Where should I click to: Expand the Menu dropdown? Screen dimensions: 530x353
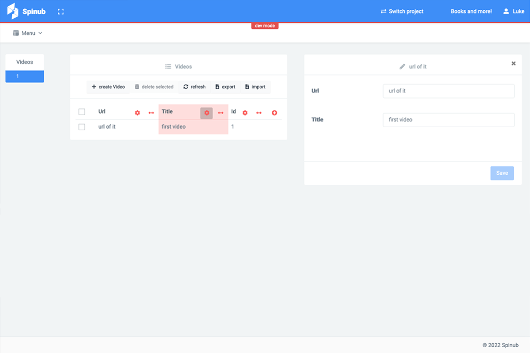28,33
